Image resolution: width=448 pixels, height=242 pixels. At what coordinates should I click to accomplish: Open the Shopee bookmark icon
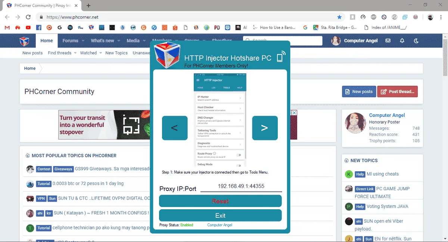pyautogui.click(x=175, y=28)
